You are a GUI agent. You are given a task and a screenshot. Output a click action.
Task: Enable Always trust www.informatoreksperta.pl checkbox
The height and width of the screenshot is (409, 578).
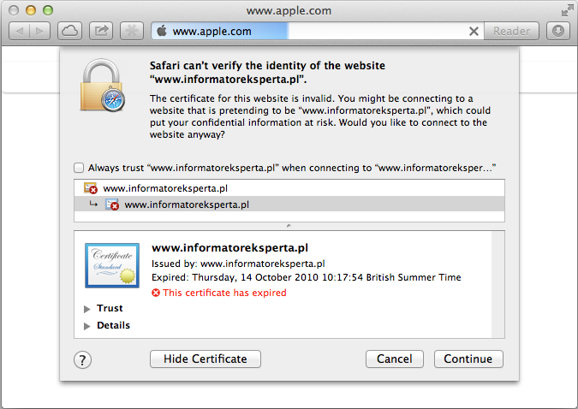(x=79, y=168)
